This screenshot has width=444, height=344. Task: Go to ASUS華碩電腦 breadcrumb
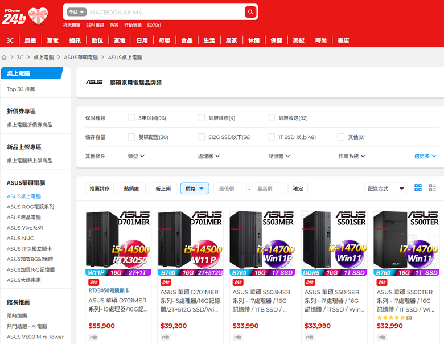[81, 58]
